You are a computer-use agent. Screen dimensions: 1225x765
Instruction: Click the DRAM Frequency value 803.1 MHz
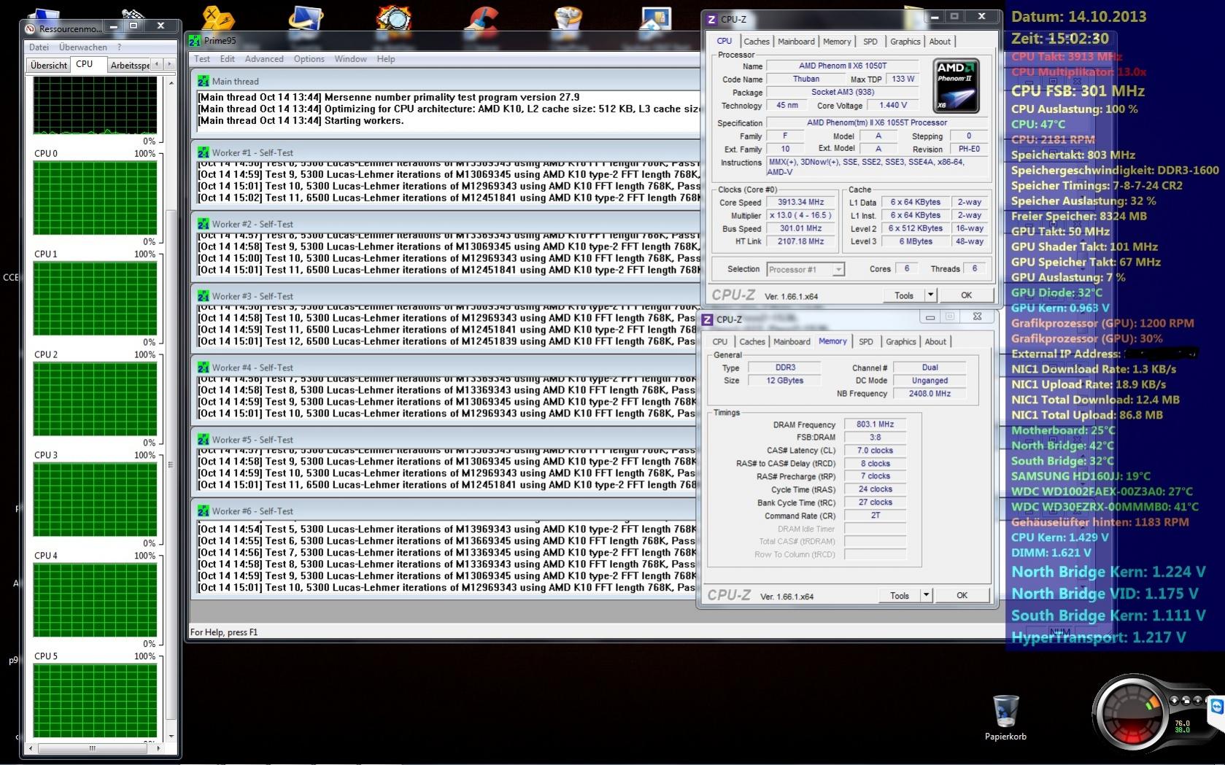tap(875, 424)
